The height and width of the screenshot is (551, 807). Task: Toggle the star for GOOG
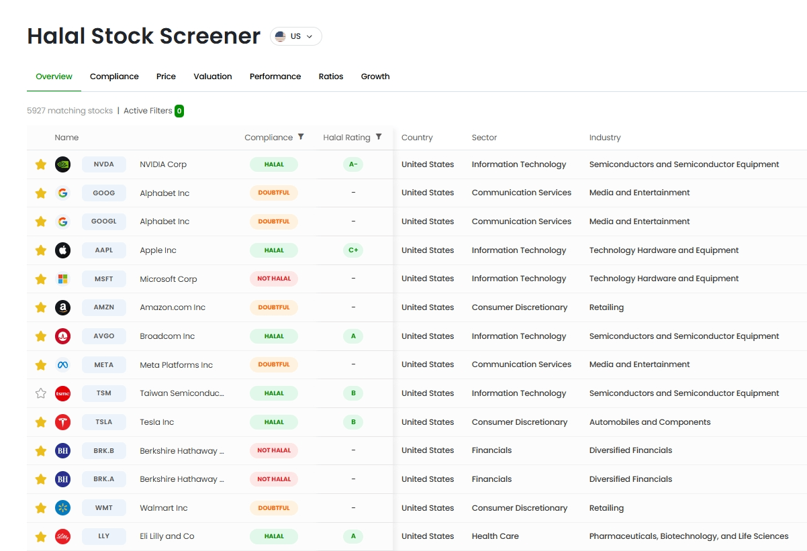click(41, 193)
